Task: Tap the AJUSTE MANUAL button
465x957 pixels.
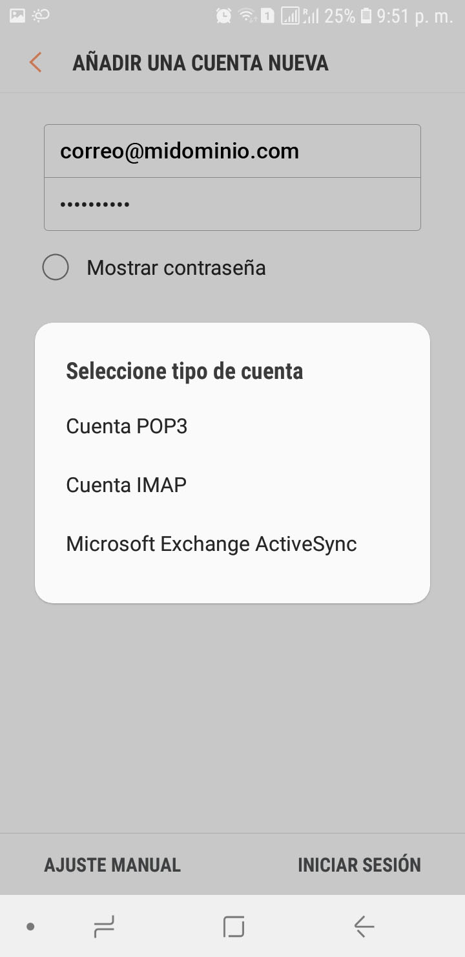Action: [x=112, y=865]
